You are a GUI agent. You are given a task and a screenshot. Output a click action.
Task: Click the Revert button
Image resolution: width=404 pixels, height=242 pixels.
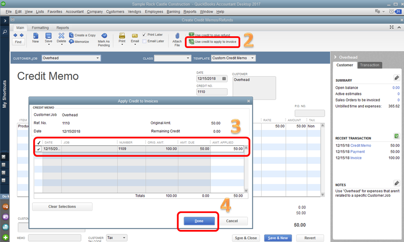tap(310, 238)
